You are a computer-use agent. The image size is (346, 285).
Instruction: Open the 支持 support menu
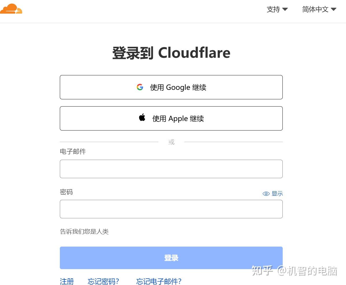pos(273,10)
